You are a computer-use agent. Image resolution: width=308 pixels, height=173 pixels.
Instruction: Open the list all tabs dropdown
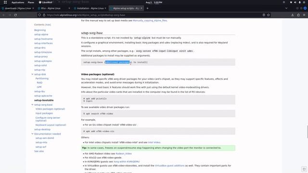point(286,9)
